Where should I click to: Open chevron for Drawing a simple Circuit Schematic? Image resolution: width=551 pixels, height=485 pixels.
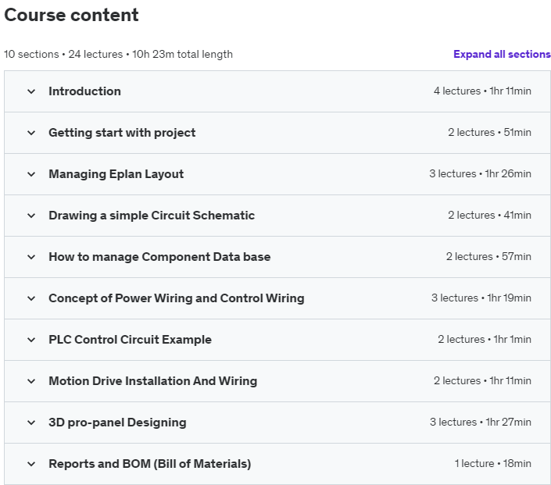[x=31, y=216]
